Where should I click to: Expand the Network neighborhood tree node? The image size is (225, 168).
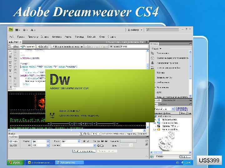pyautogui.click(x=155, y=123)
